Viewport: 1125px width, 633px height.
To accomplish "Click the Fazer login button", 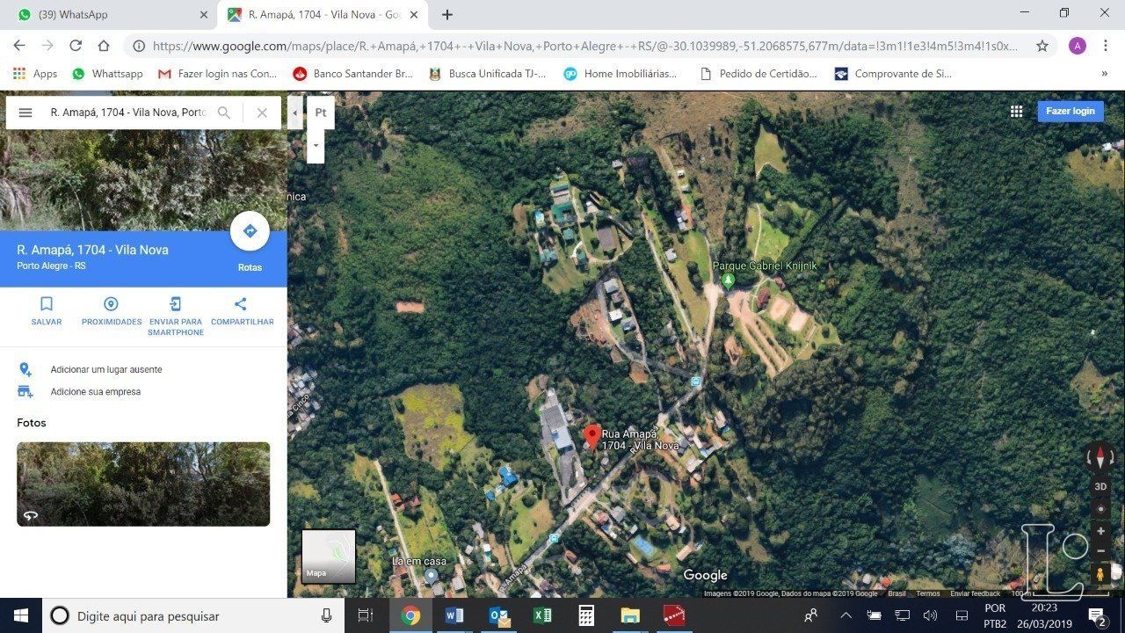I will point(1070,111).
